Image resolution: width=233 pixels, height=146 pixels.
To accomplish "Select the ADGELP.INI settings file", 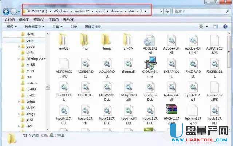I will pos(150,41).
